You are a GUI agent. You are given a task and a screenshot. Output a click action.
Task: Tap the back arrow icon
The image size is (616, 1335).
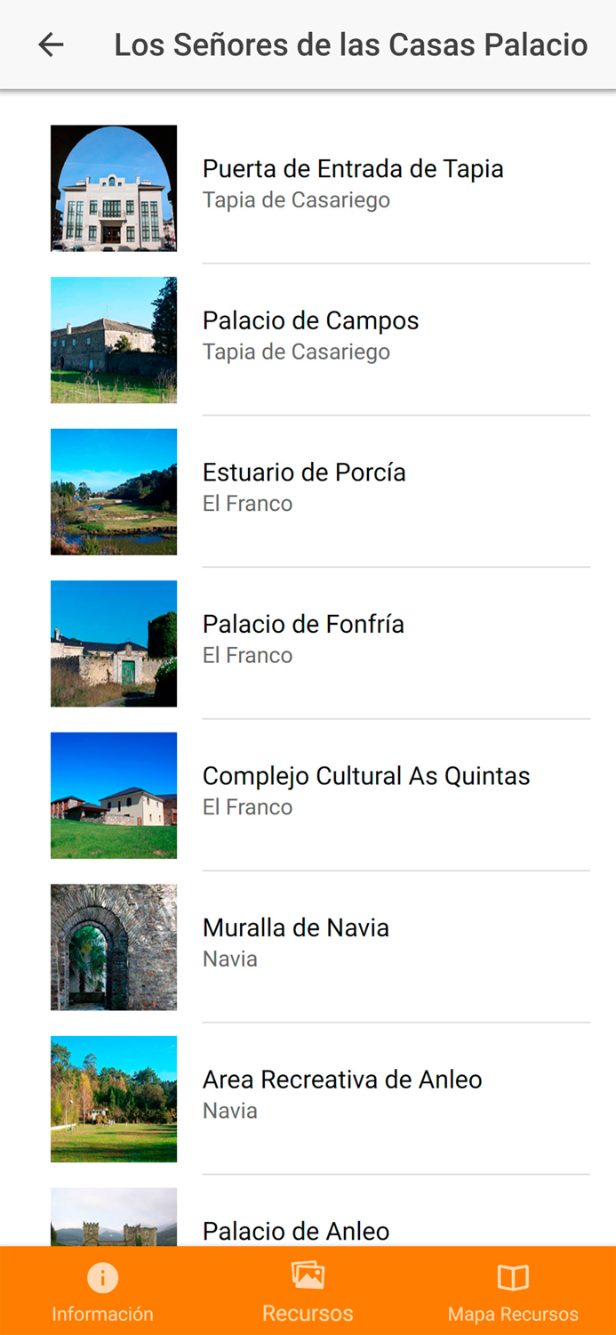[51, 44]
